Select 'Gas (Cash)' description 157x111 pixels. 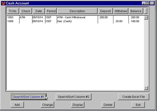64,21
